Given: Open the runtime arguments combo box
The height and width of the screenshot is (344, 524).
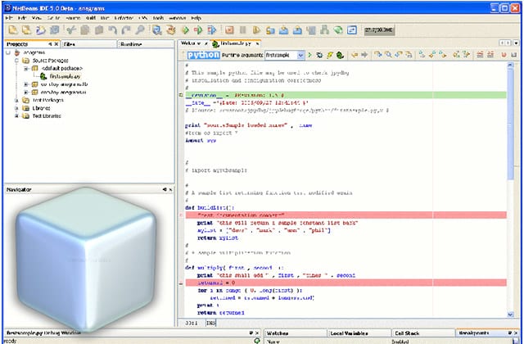Looking at the screenshot, I should click(x=300, y=55).
